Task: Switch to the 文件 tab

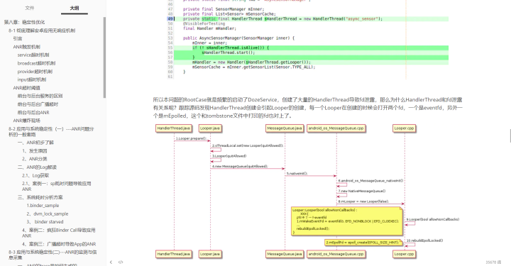Action: pyautogui.click(x=30, y=8)
